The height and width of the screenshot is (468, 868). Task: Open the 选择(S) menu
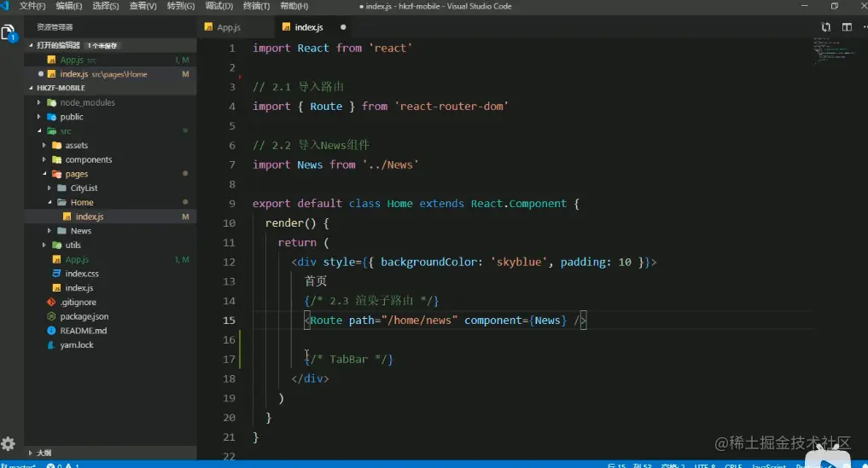pos(106,6)
